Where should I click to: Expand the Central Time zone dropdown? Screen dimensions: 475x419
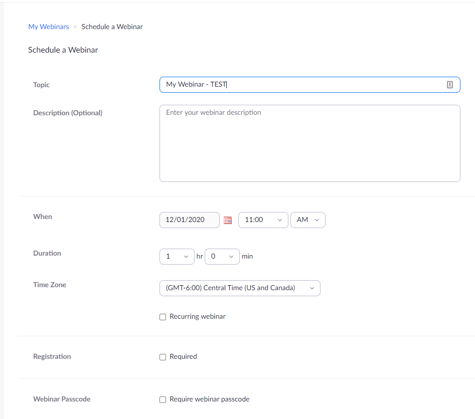click(x=239, y=288)
